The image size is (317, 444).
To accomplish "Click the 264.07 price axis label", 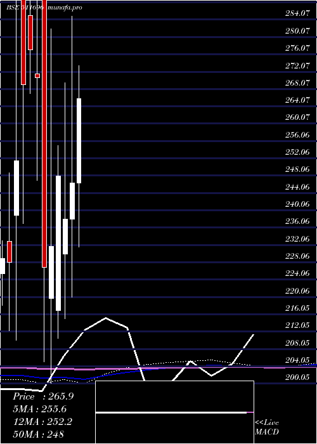I will pos(297,100).
